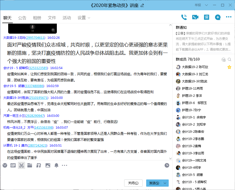Click the bell notification icon in chat toolbar
Image resolution: width=235 pixels, height=190 pixels.
coord(56,165)
